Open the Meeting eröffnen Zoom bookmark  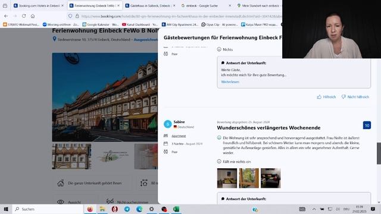coord(61,24)
